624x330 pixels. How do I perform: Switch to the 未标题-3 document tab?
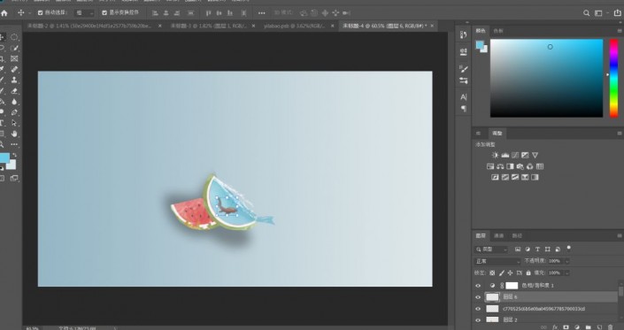pyautogui.click(x=209, y=26)
